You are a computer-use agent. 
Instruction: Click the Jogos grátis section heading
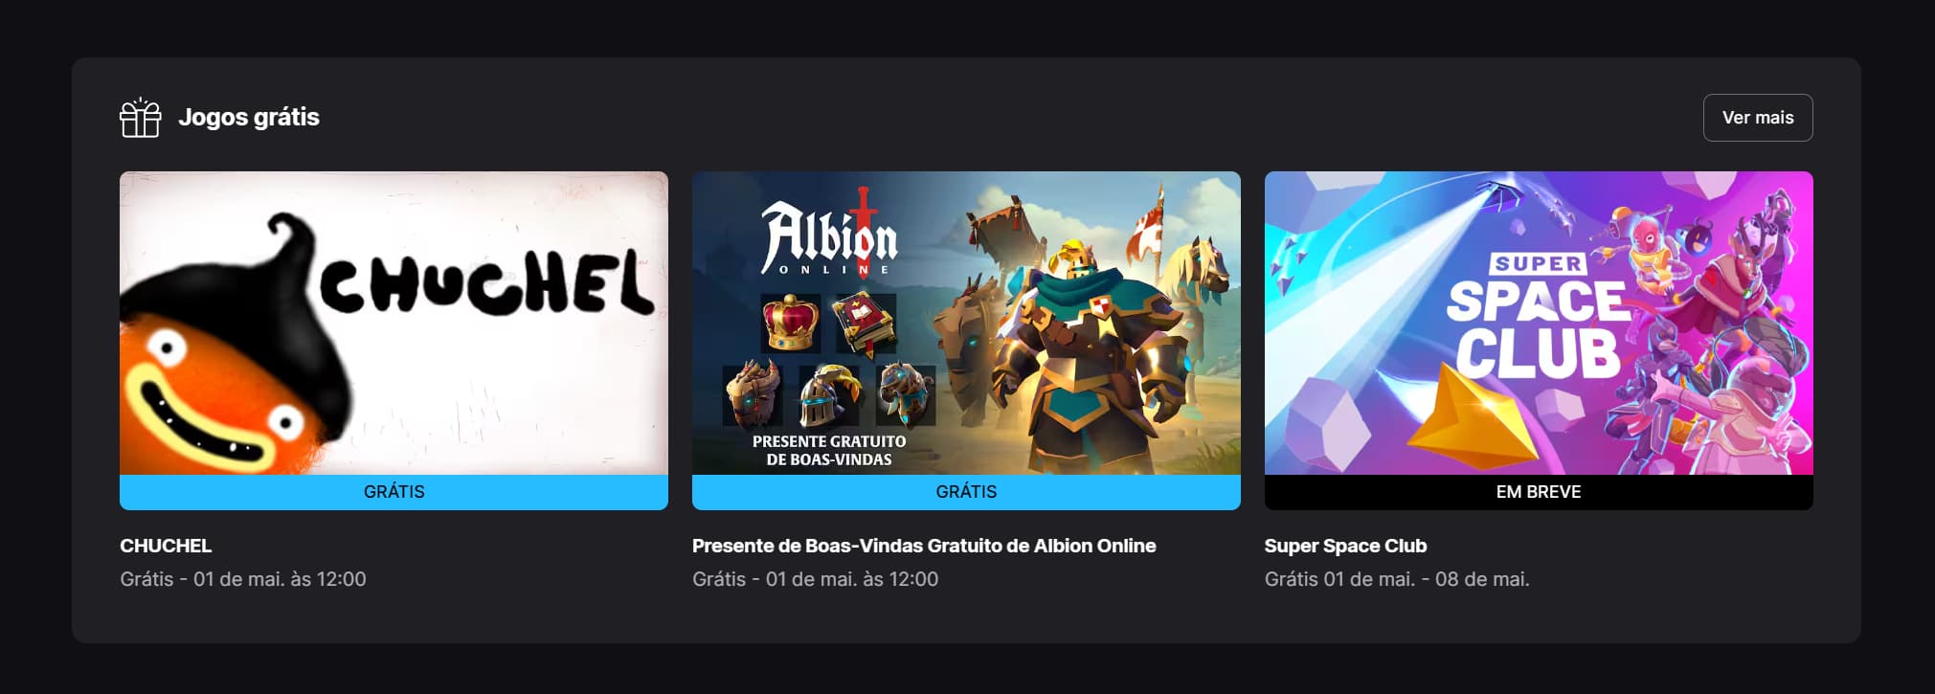point(249,118)
